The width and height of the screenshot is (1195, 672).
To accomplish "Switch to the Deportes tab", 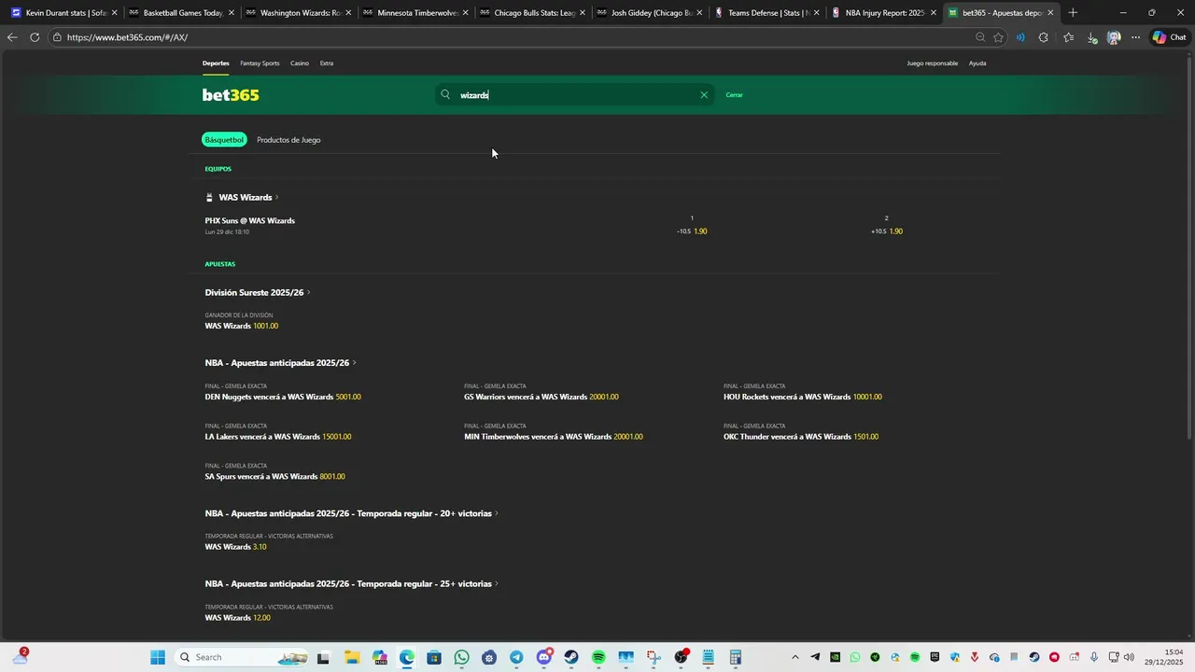I will [216, 63].
